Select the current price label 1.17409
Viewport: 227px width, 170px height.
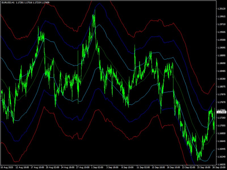pos(222,112)
